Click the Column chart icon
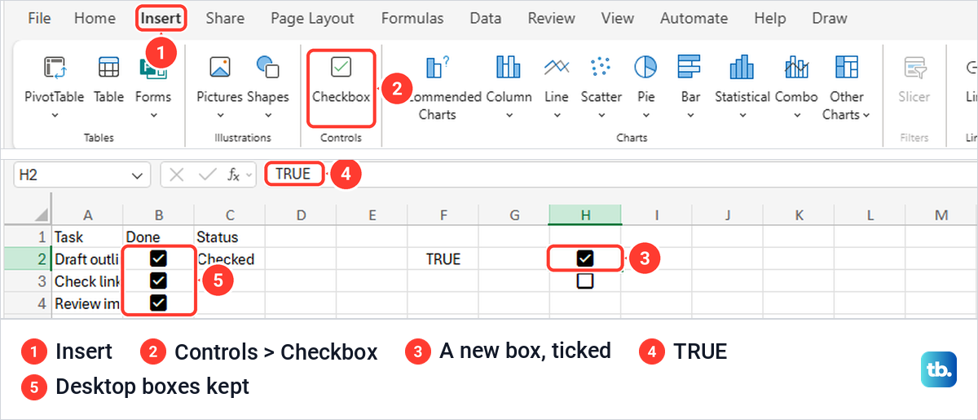 coord(509,67)
